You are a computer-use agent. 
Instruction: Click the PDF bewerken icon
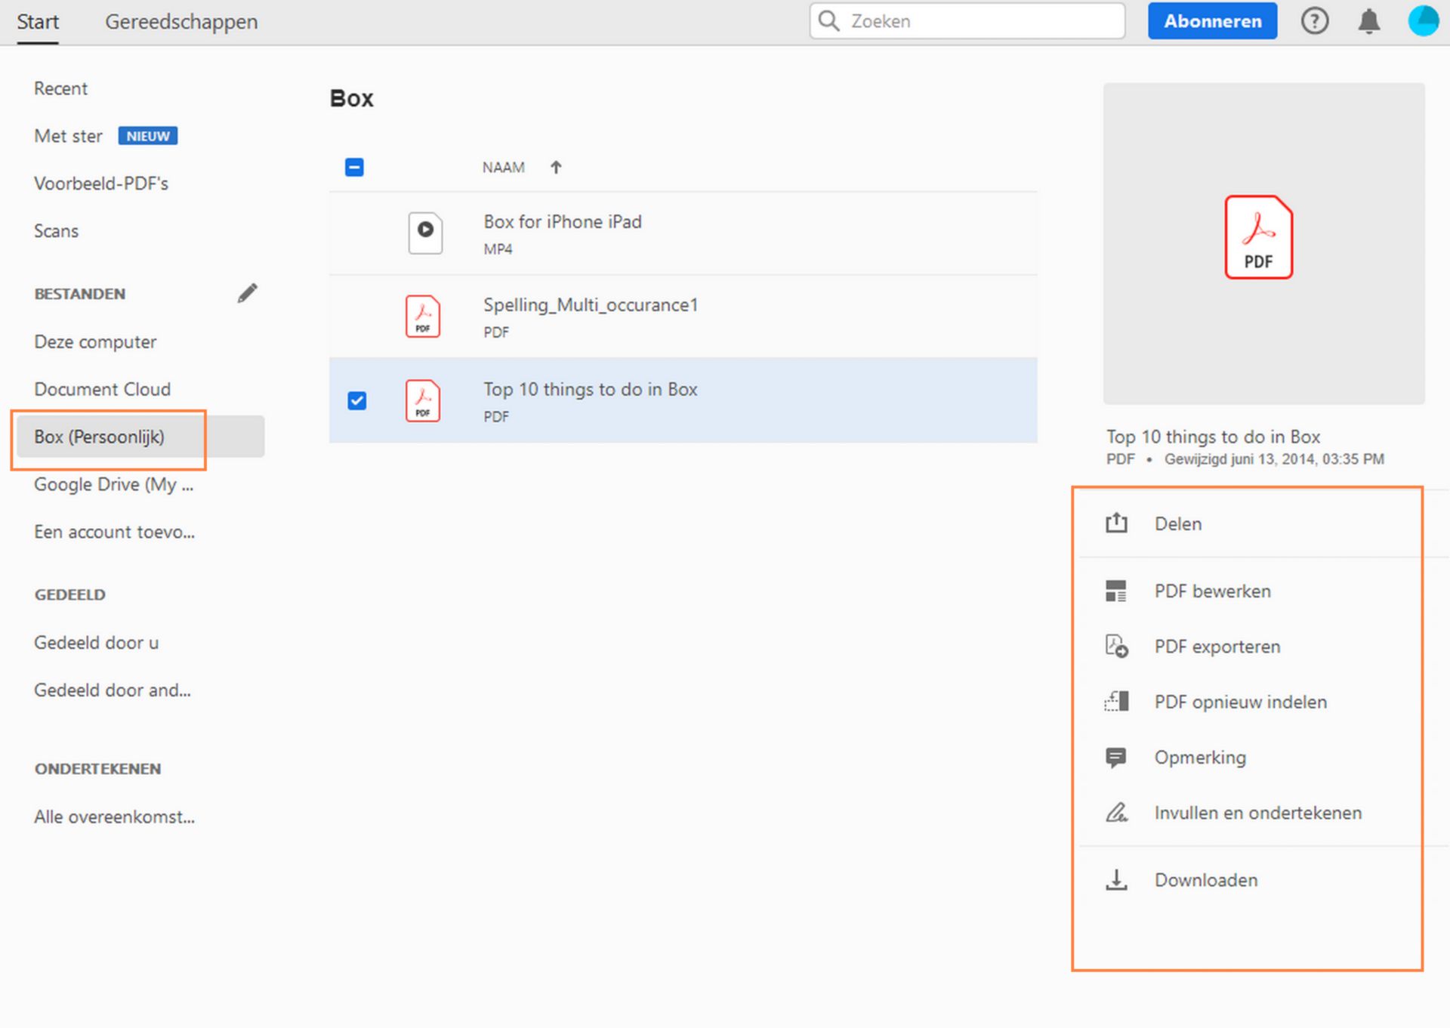(x=1116, y=591)
